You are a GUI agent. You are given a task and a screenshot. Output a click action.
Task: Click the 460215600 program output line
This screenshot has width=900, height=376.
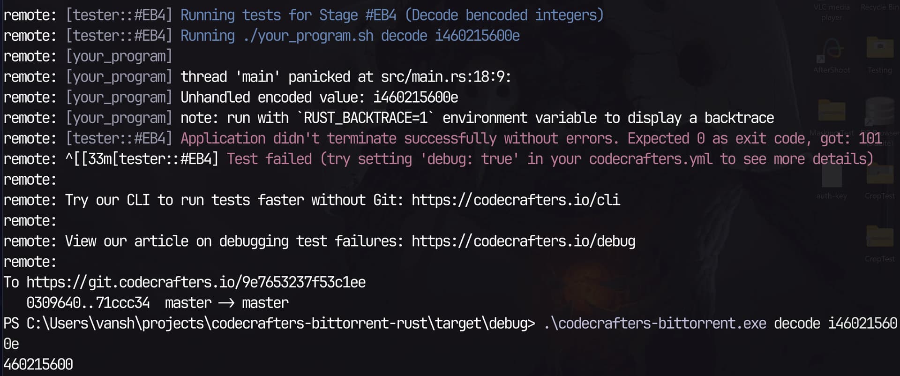[38, 364]
